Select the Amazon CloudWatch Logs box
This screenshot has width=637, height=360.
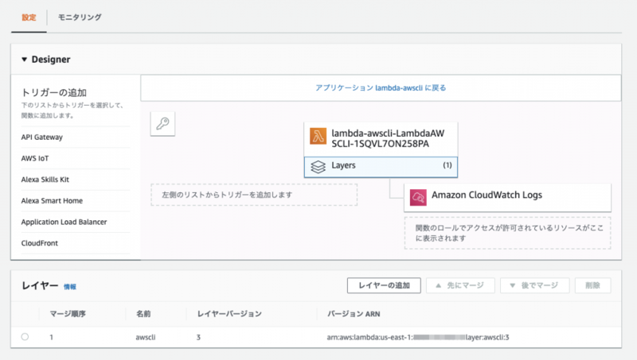click(x=507, y=197)
